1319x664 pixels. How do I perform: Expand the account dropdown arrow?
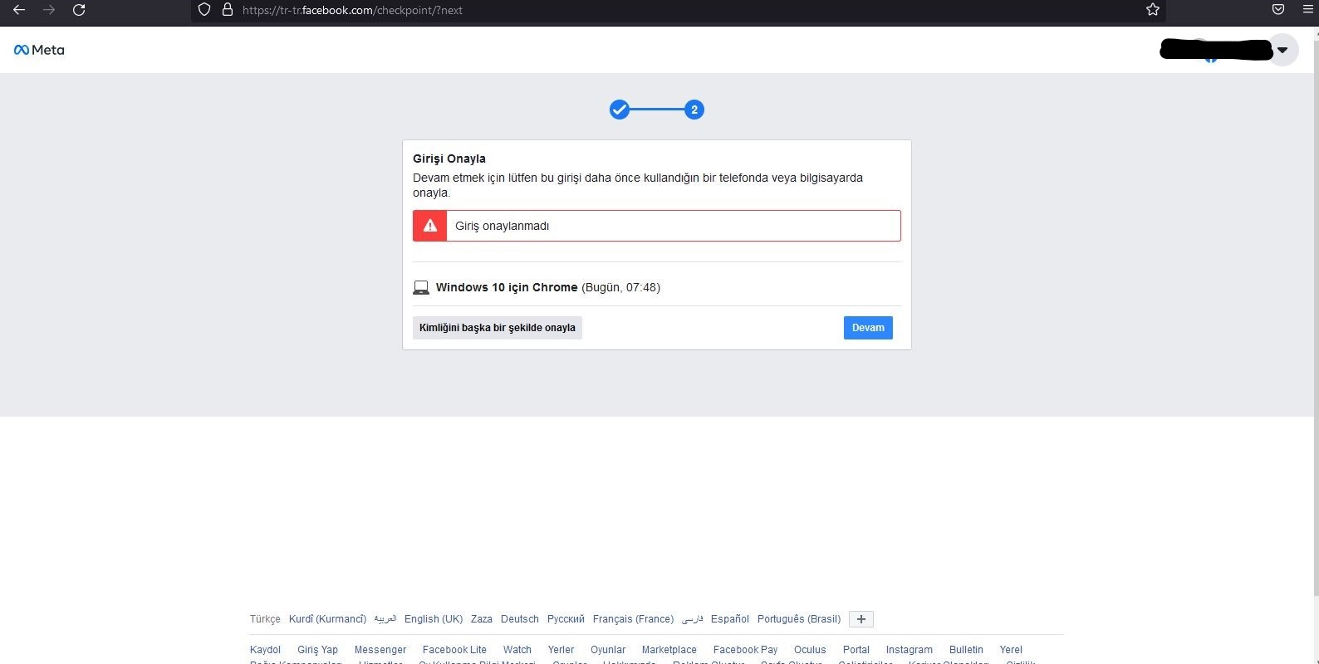point(1282,50)
